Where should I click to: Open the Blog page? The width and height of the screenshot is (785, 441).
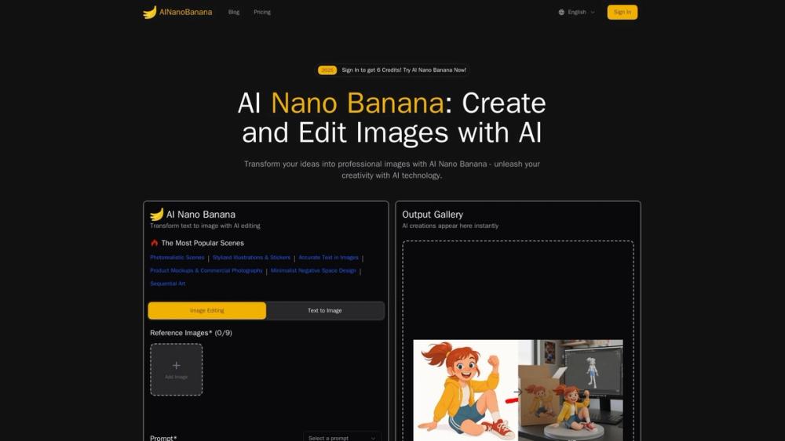[x=234, y=12]
